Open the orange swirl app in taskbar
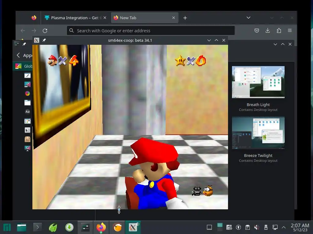Viewport: 313px width, 234px height. 117,227
